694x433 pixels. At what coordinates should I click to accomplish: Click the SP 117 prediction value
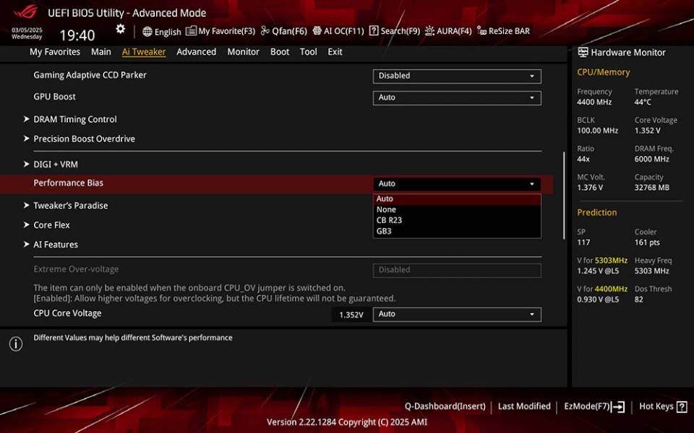coord(583,242)
